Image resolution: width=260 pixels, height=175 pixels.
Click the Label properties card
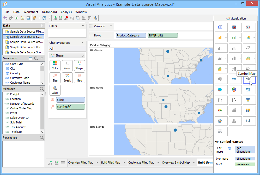coord(55,90)
